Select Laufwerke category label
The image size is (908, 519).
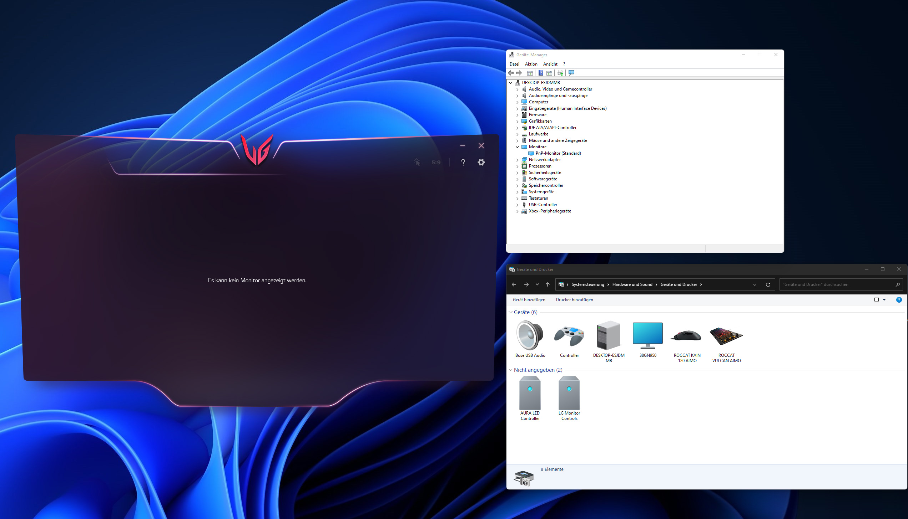pos(538,134)
